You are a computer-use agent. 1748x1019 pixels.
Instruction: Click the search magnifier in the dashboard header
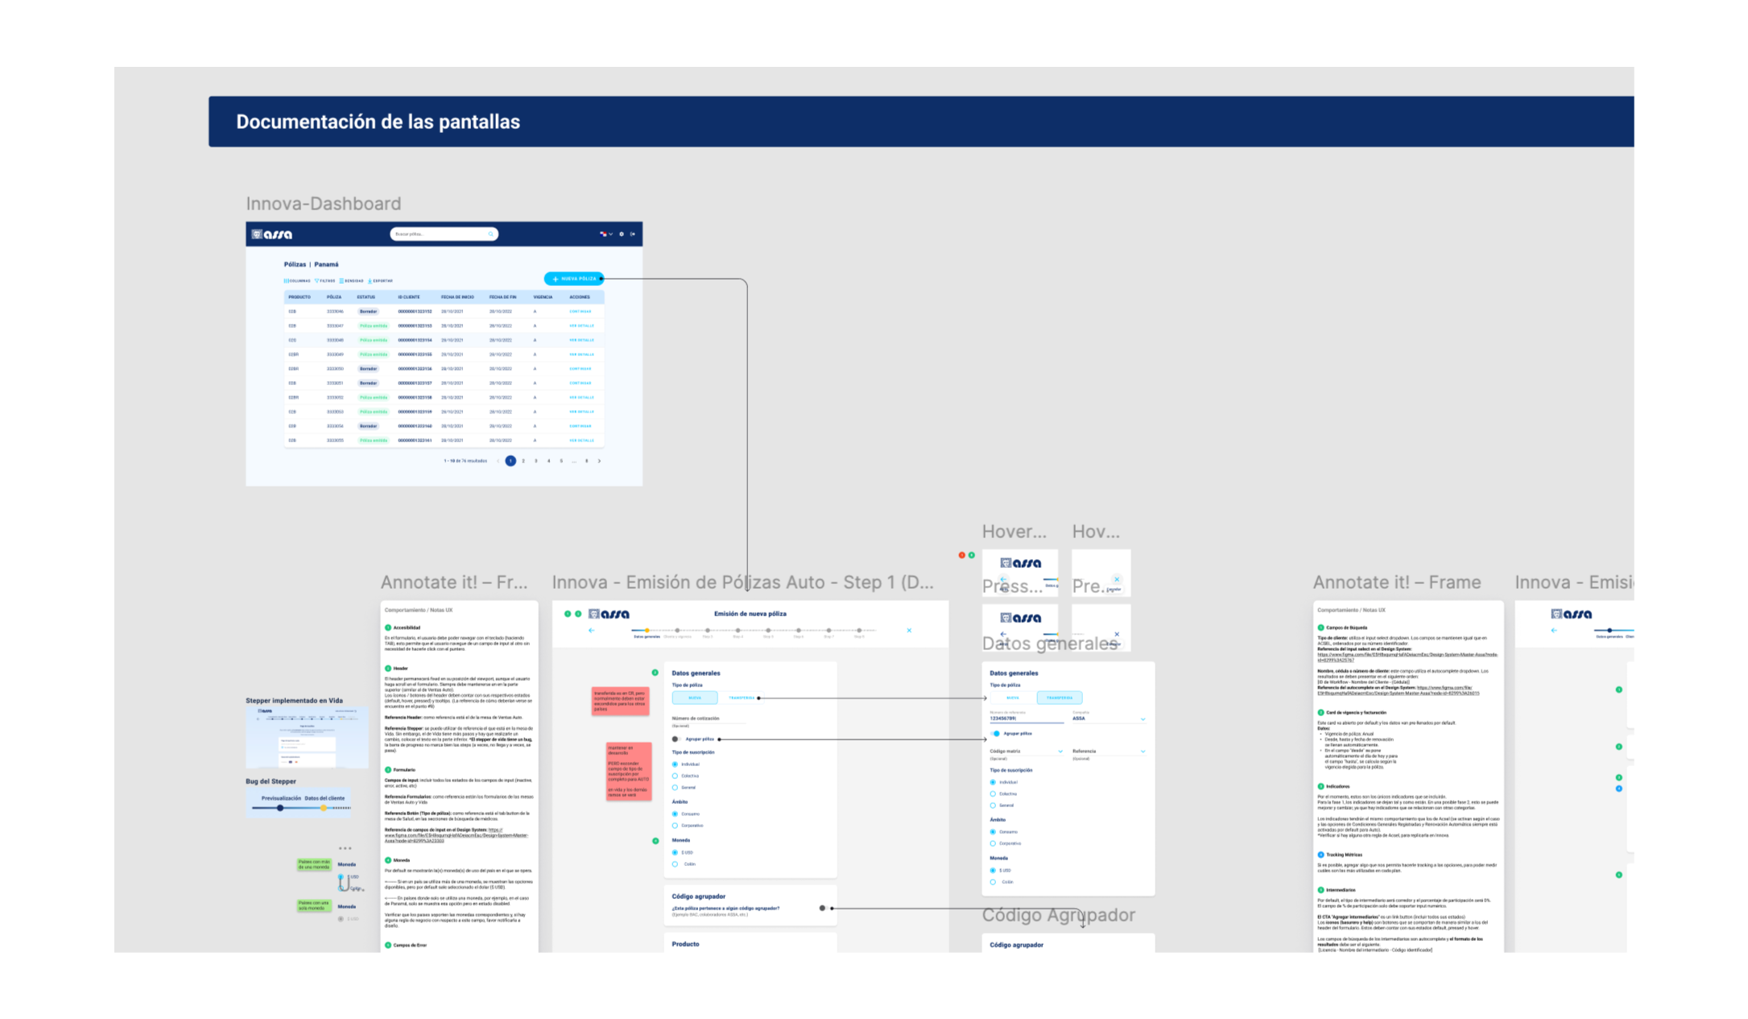490,234
